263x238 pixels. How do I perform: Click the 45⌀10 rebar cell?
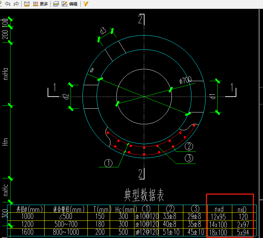pos(196,232)
